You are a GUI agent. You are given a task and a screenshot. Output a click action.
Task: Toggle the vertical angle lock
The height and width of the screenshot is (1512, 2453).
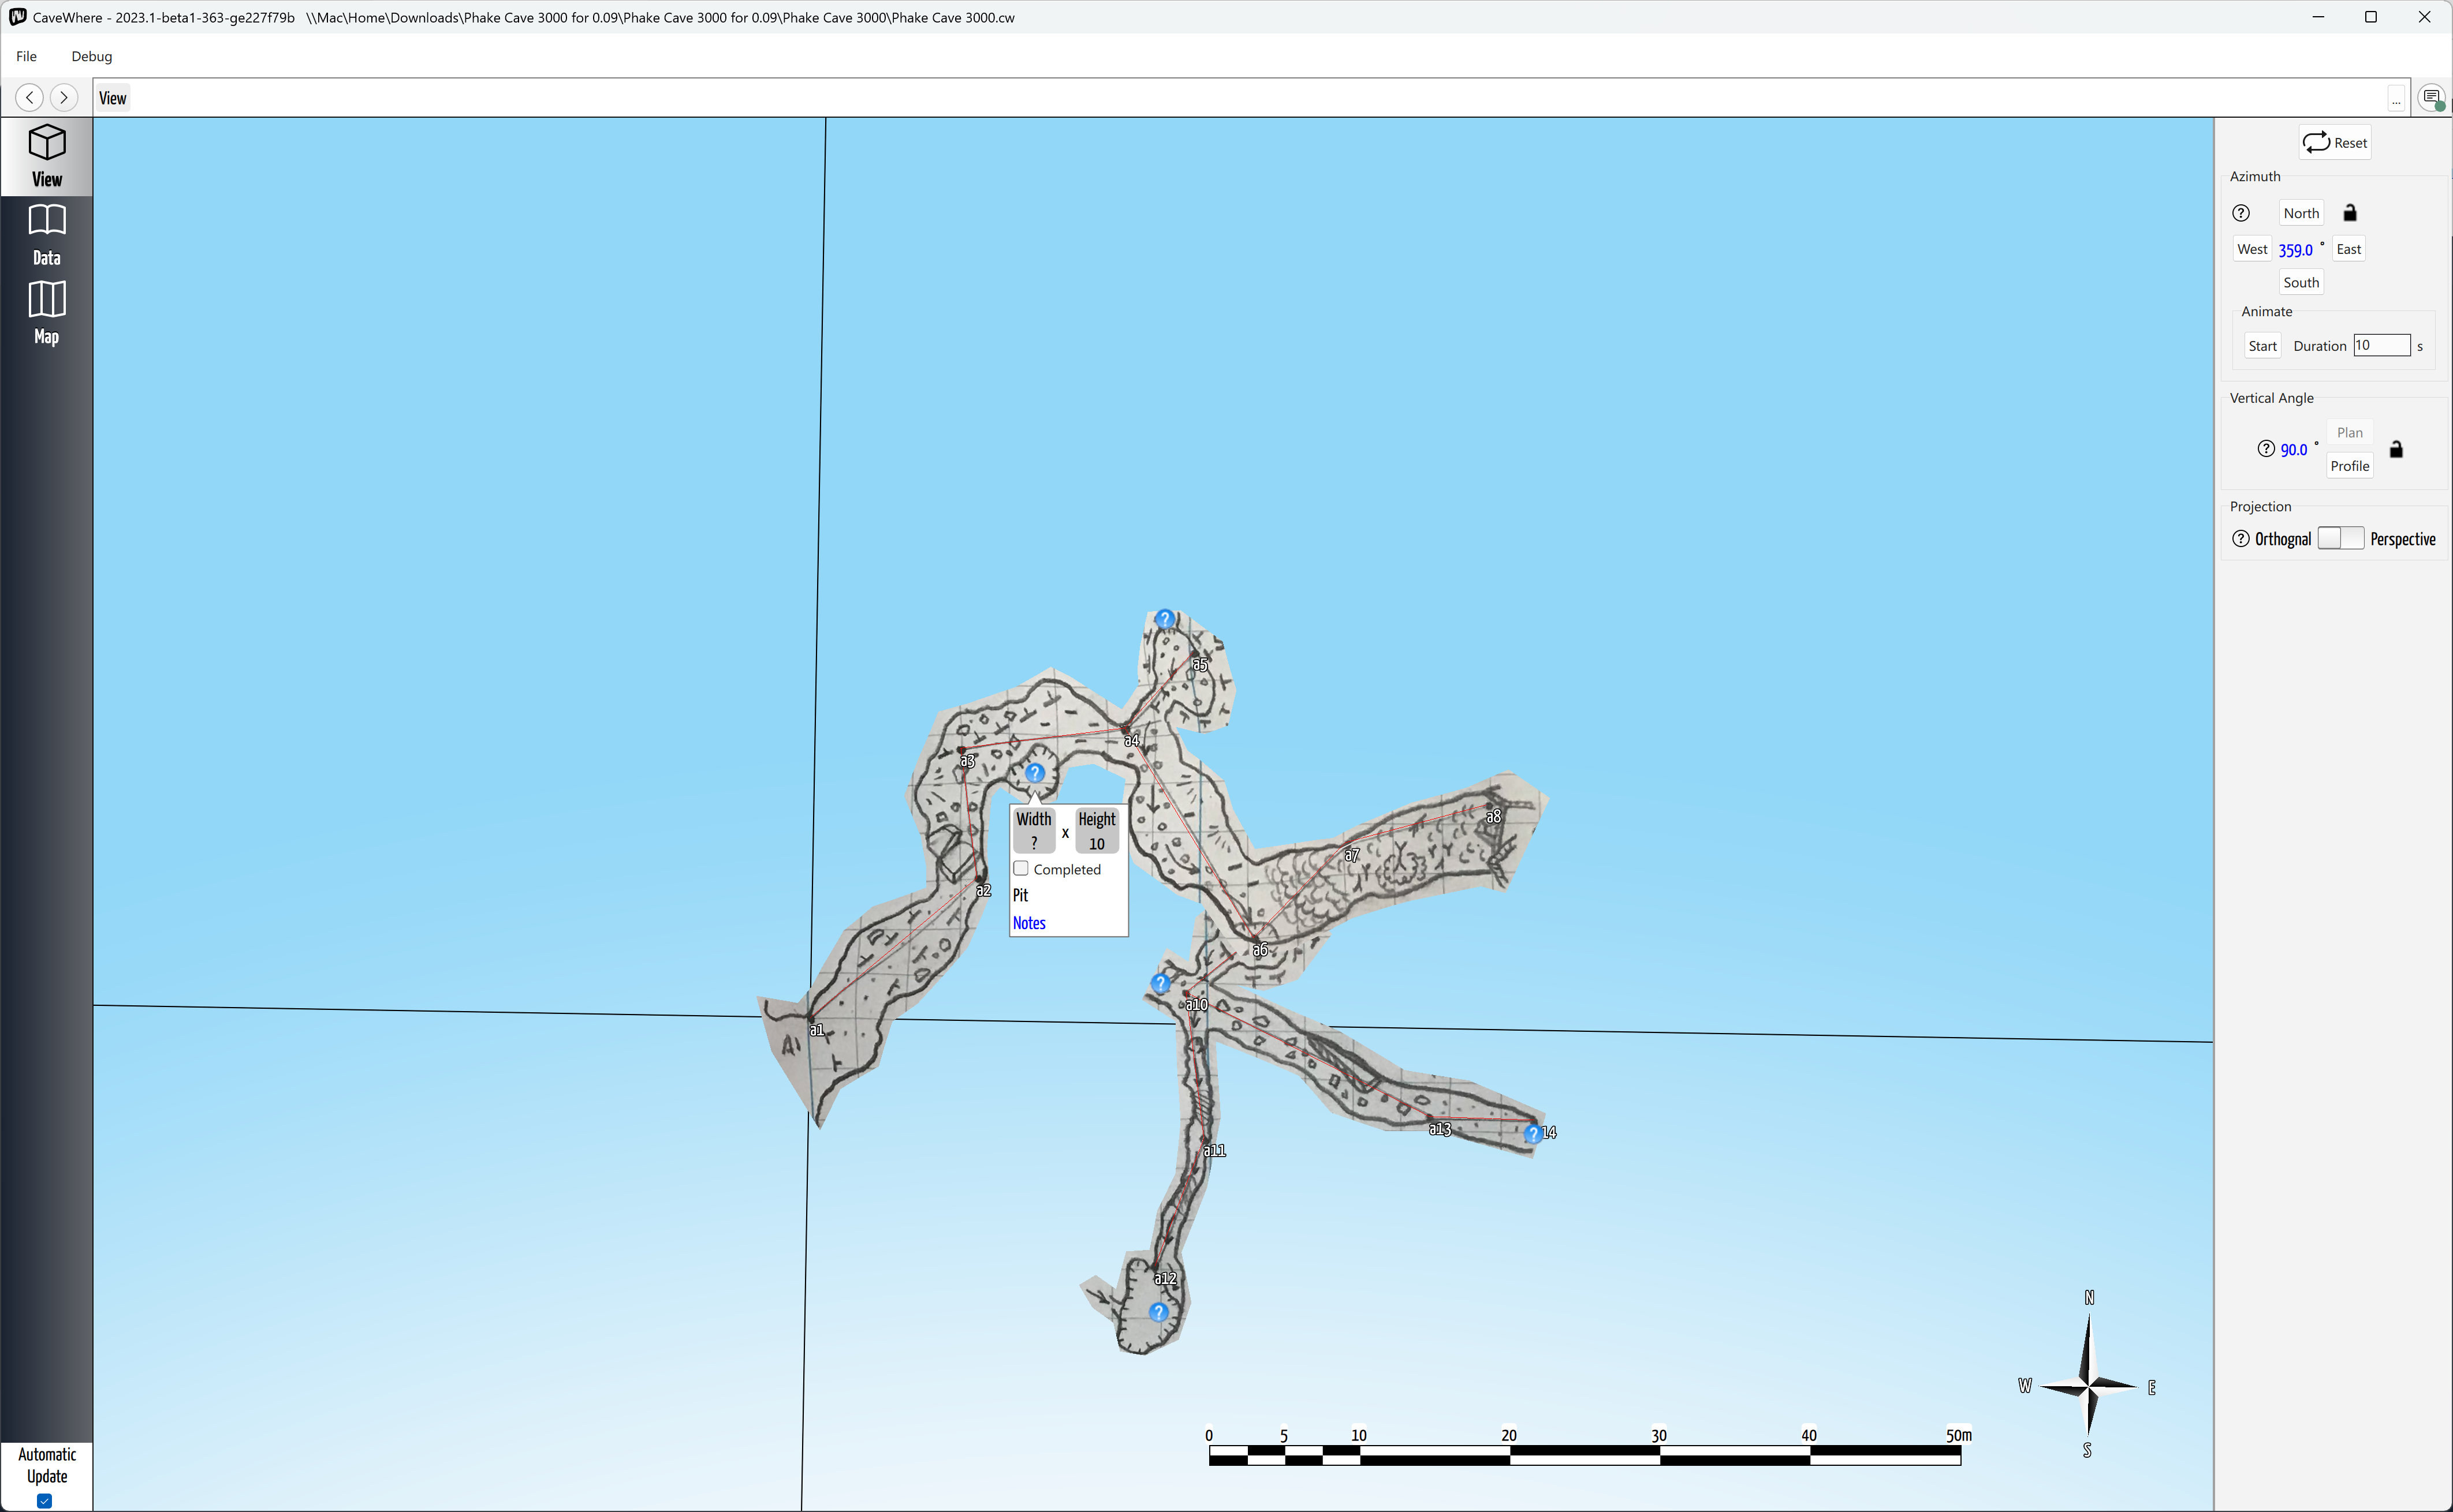[2396, 449]
